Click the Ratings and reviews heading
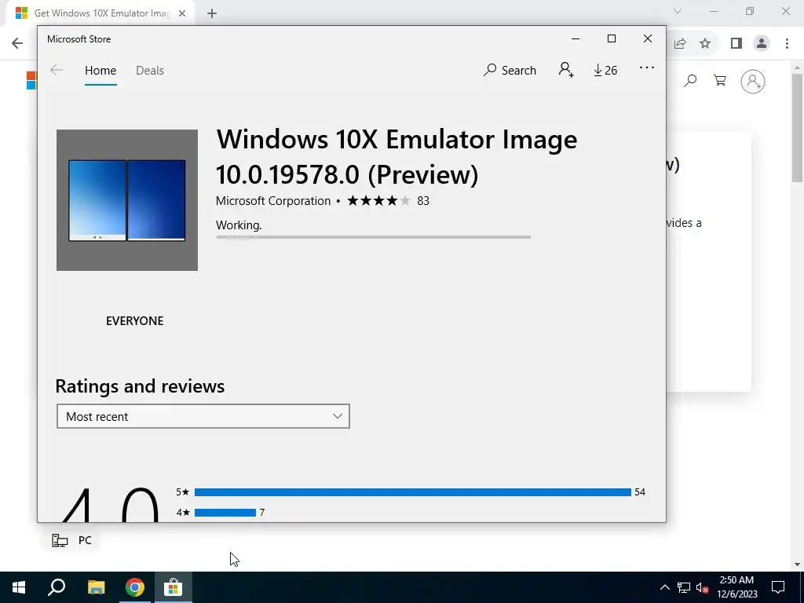The image size is (804, 603). (140, 386)
